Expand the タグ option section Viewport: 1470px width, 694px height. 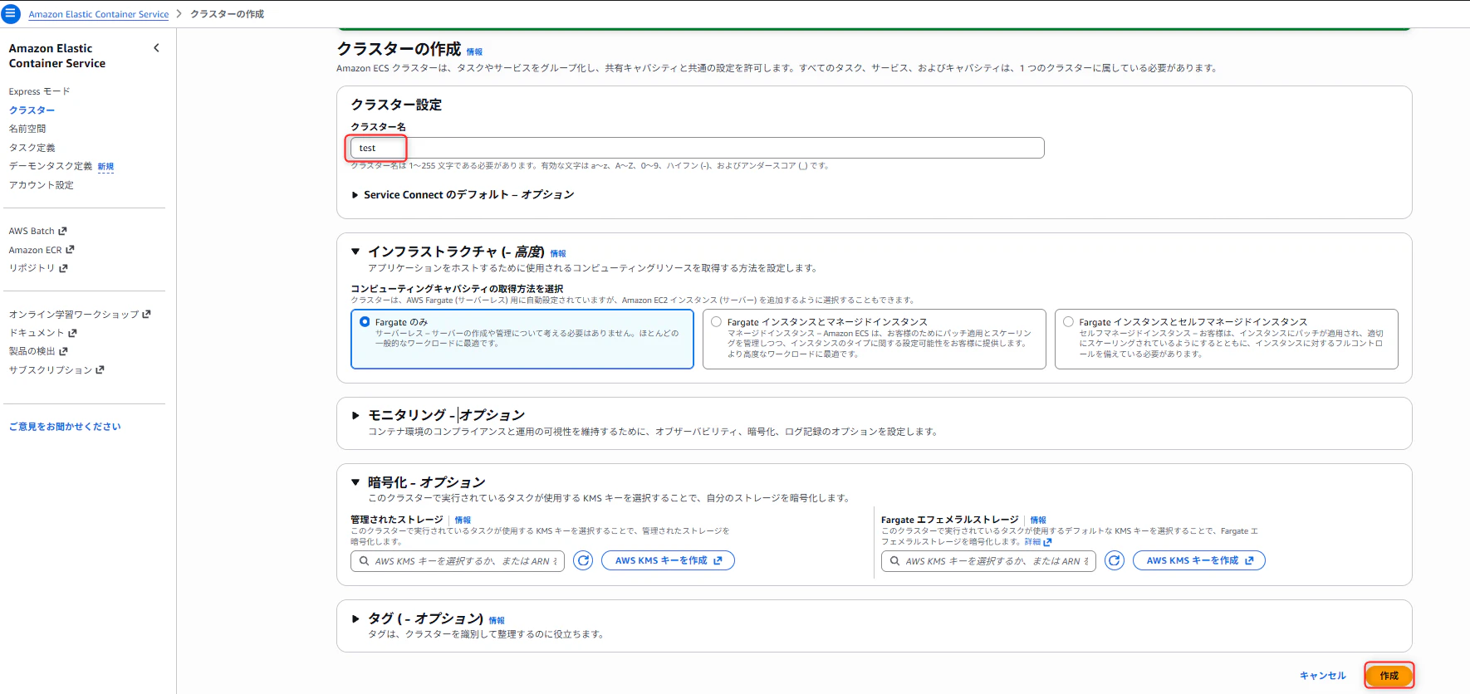[x=355, y=618]
